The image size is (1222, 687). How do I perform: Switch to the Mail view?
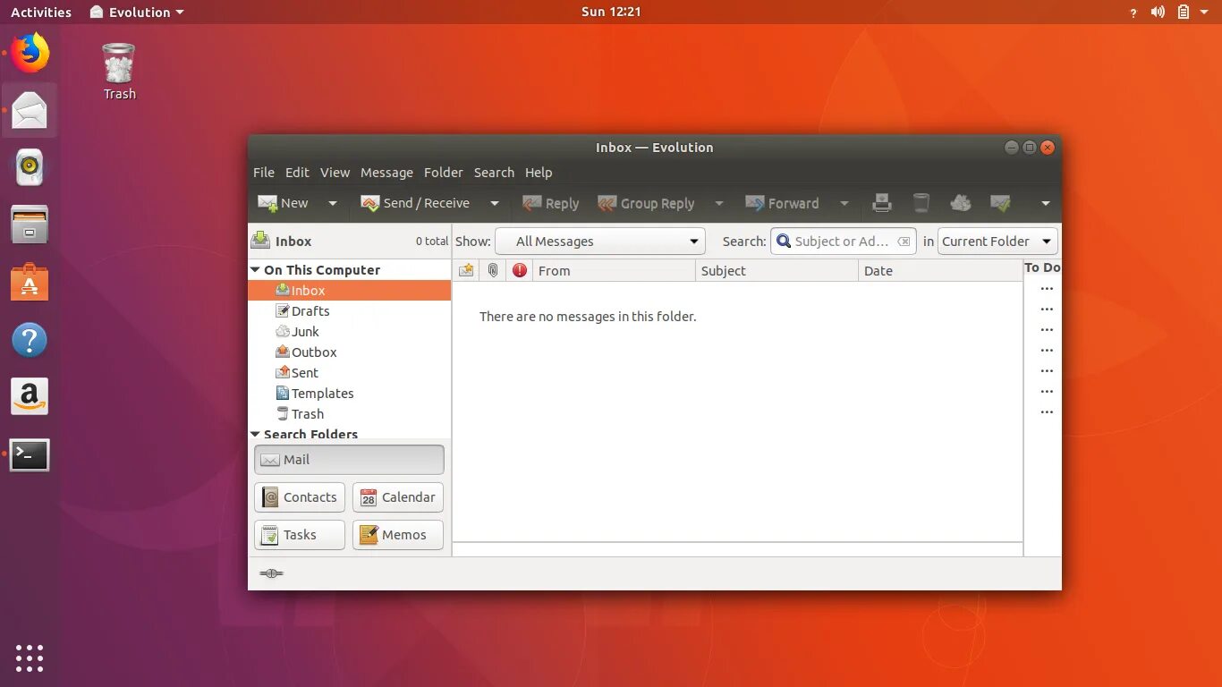[x=349, y=460]
